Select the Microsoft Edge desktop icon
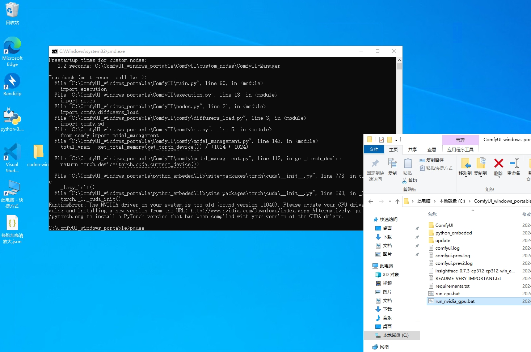This screenshot has height=352, width=531. pyautogui.click(x=12, y=51)
